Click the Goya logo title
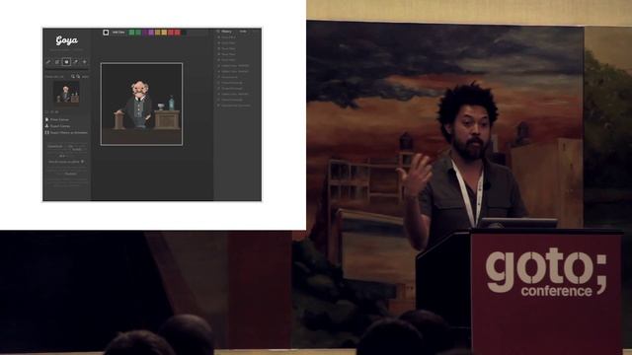632x355 pixels. [67, 40]
